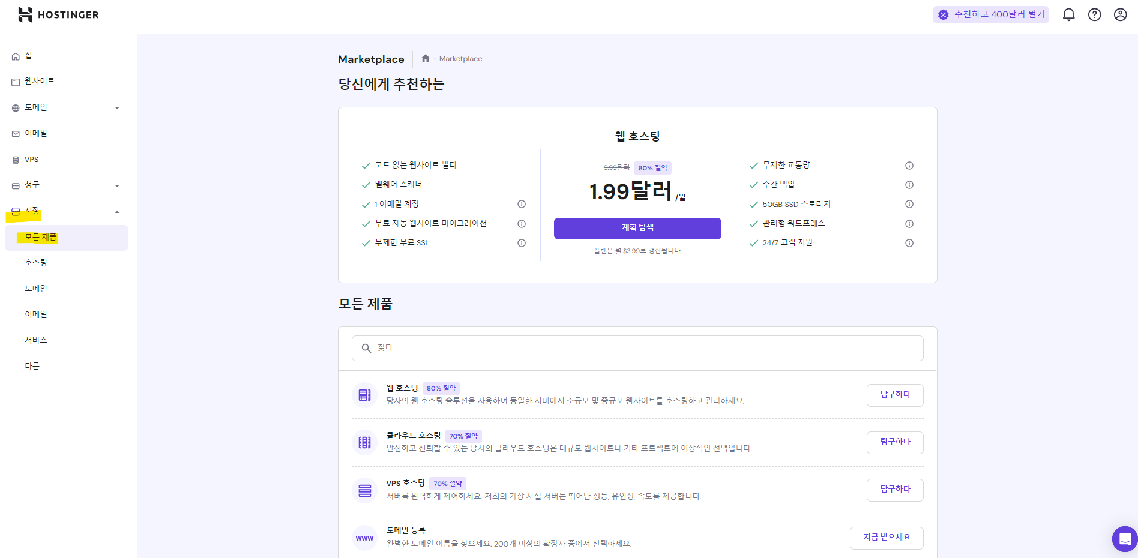Click the 집 home icon in sidebar
This screenshot has height=558, width=1138.
tap(16, 56)
